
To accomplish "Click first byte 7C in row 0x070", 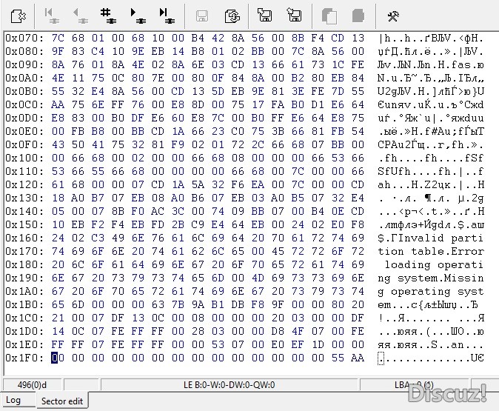I will click(58, 39).
